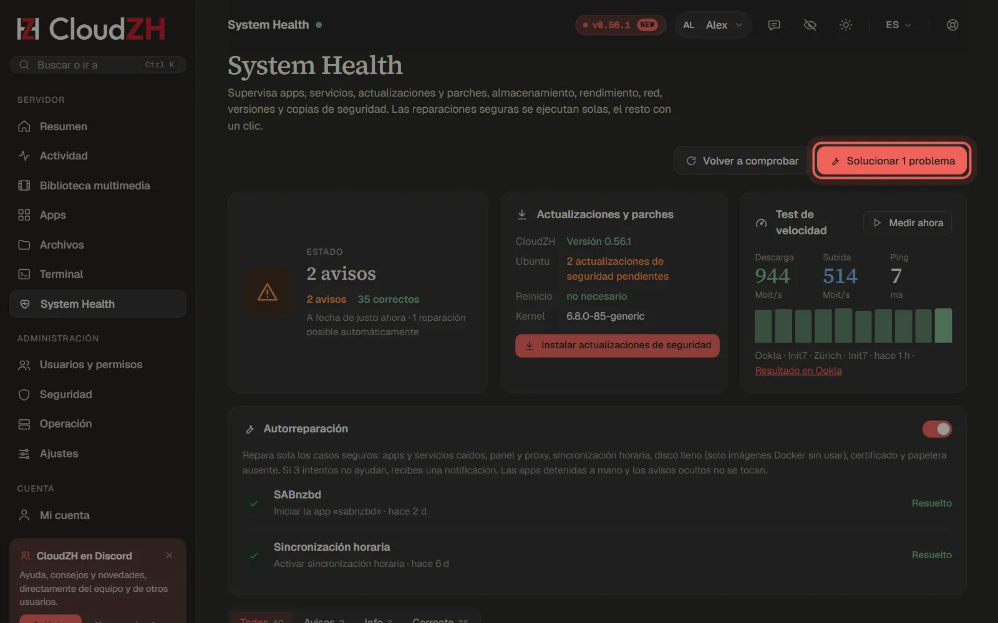998x623 pixels.
Task: Turn off the Autorreparación switch
Action: [937, 429]
